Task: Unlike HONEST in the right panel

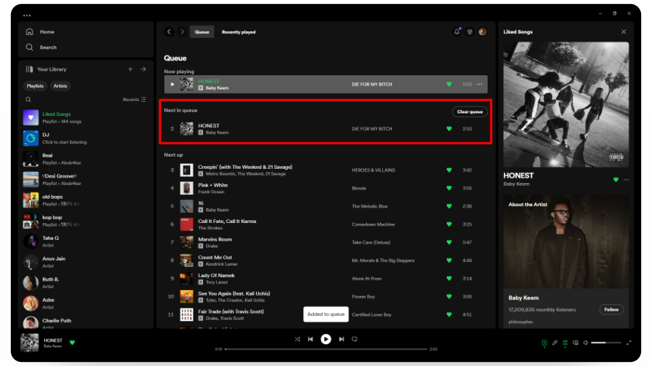Action: pos(616,180)
